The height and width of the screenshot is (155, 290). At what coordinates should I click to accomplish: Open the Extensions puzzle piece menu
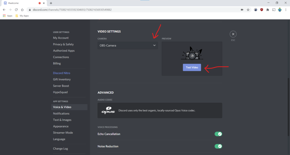coord(268,10)
